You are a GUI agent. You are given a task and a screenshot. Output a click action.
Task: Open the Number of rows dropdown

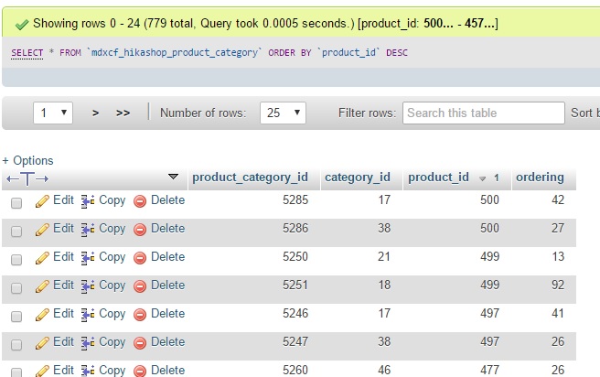282,113
